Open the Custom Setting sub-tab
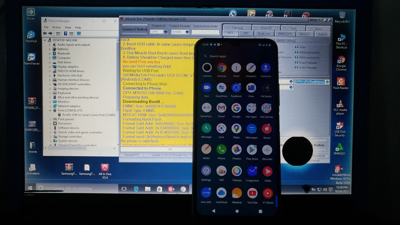The width and height of the screenshot is (400, 225). pos(285,40)
